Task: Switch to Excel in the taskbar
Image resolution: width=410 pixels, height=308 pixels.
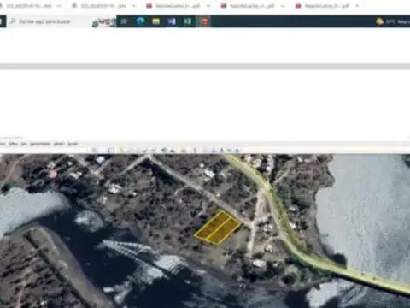Action: pos(187,21)
